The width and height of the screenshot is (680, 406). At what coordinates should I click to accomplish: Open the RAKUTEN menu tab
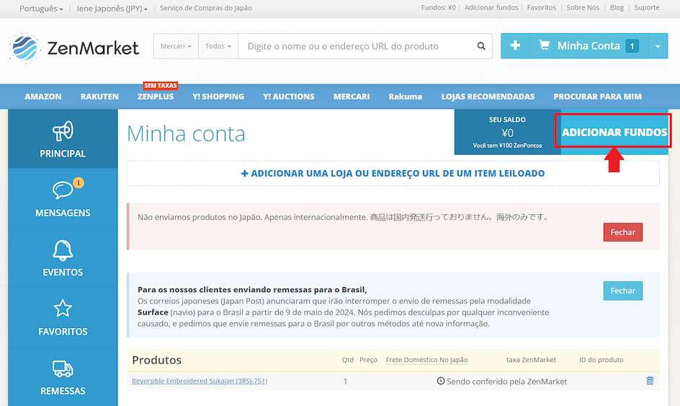click(x=99, y=97)
